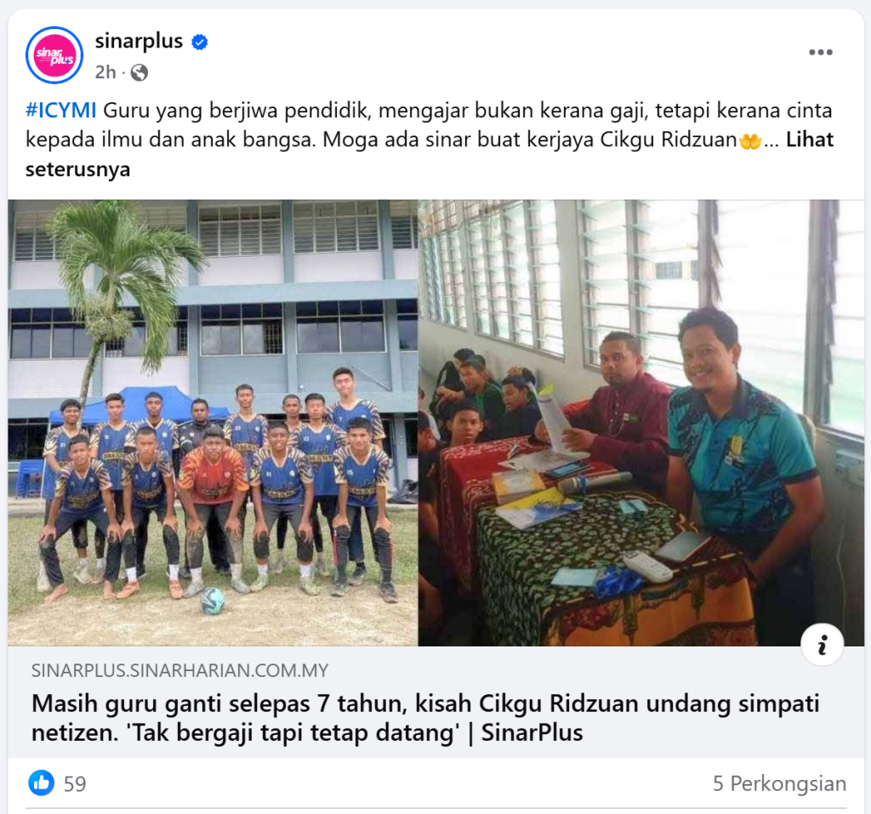The width and height of the screenshot is (871, 814).
Task: Open the sinarplus page name
Action: (x=139, y=41)
